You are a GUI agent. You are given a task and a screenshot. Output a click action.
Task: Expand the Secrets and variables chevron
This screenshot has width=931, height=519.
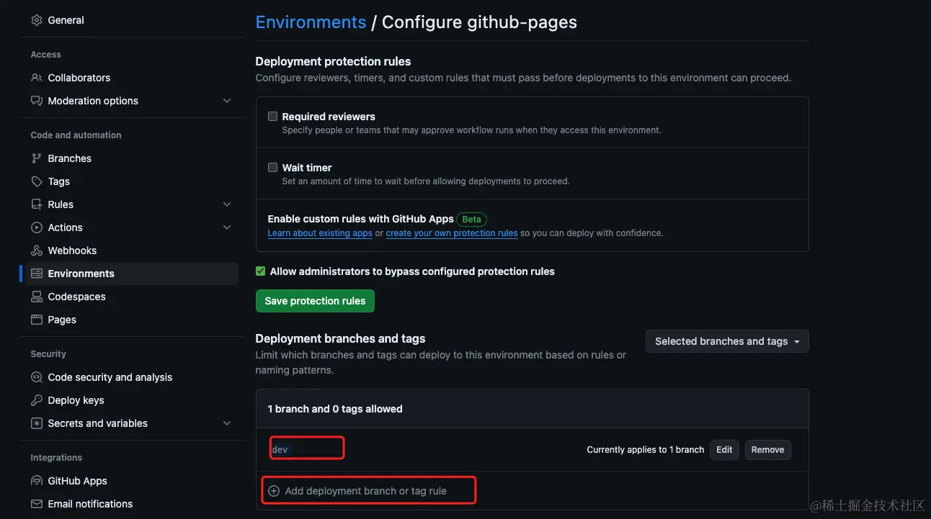[227, 423]
